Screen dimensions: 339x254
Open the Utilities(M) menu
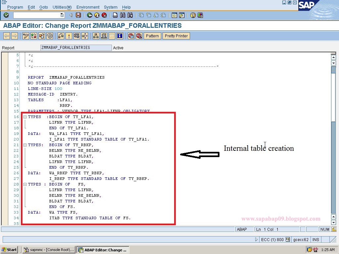(62, 7)
